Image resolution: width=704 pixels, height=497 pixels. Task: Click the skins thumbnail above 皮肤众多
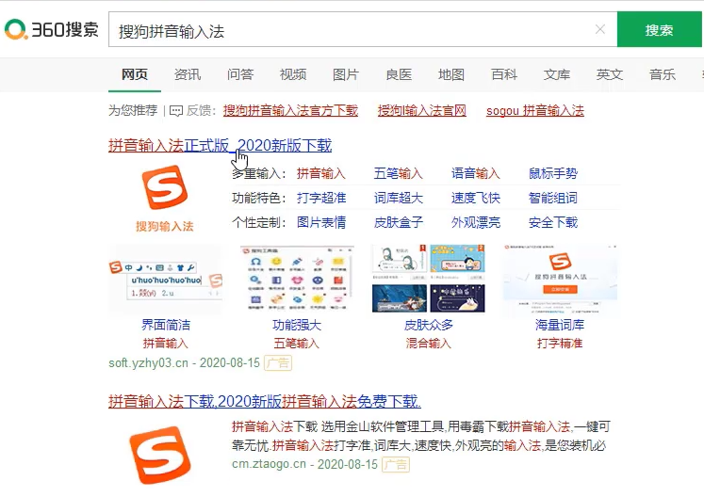coord(428,279)
